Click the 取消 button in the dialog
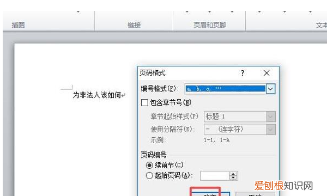Viewport: 327px width, 196px height. [255, 194]
